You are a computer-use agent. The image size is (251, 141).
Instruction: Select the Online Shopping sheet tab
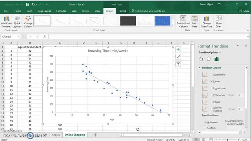click(75, 135)
